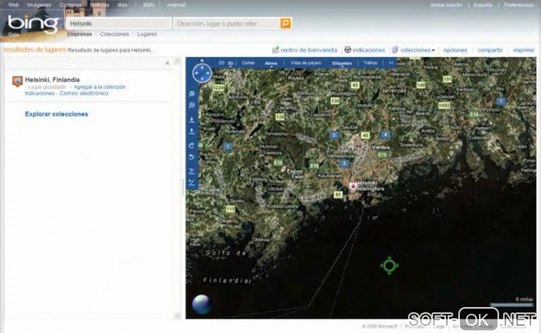541x333 pixels.
Task: Click the tilt up arrow icon
Action: [x=192, y=131]
